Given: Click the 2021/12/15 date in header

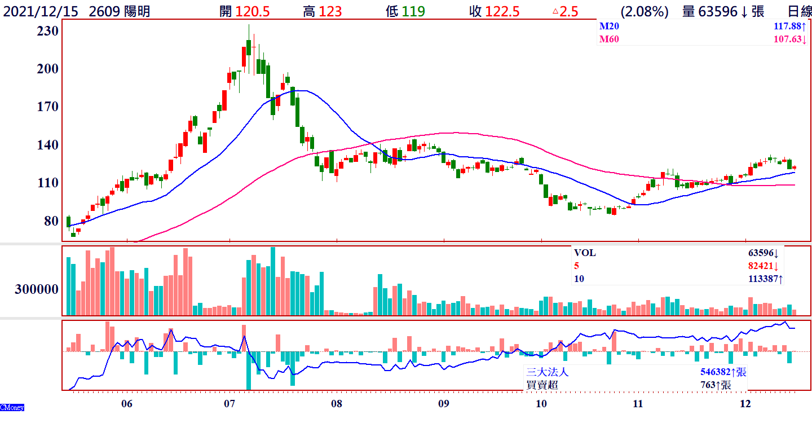Looking at the screenshot, I should [39, 11].
